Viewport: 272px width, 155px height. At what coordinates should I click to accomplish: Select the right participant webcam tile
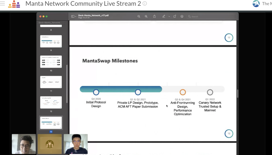coord(76,144)
